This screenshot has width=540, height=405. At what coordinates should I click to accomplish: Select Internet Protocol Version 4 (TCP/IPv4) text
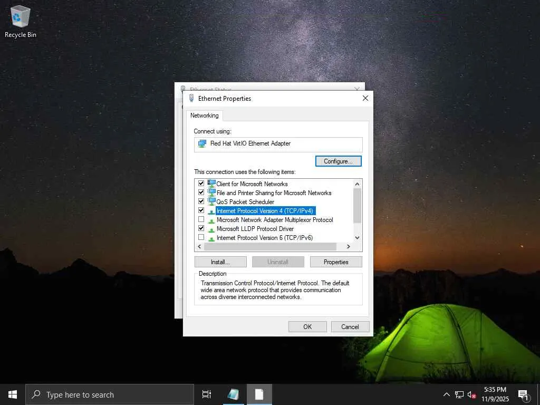point(265,211)
